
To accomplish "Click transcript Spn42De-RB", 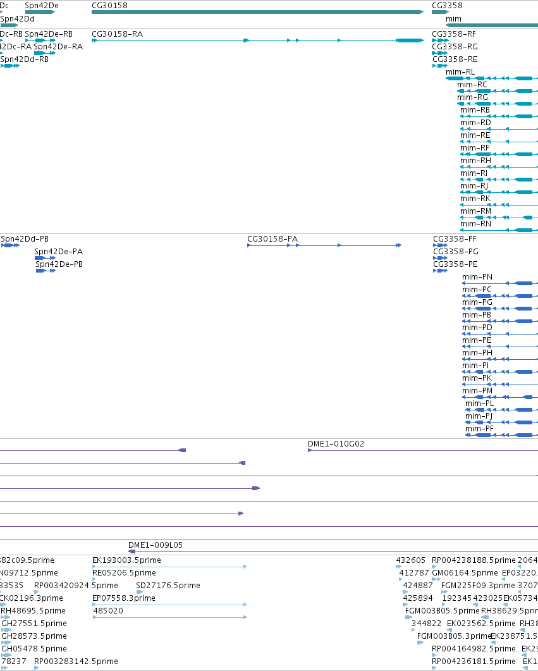I will pyautogui.click(x=49, y=34).
